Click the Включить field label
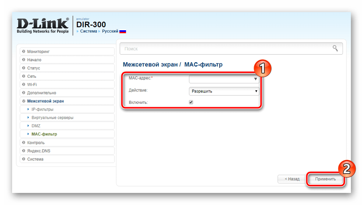This screenshot has width=363, height=205. click(x=138, y=102)
